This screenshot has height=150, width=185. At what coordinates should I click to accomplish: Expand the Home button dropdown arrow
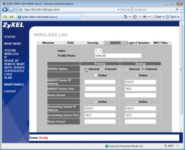point(130,17)
